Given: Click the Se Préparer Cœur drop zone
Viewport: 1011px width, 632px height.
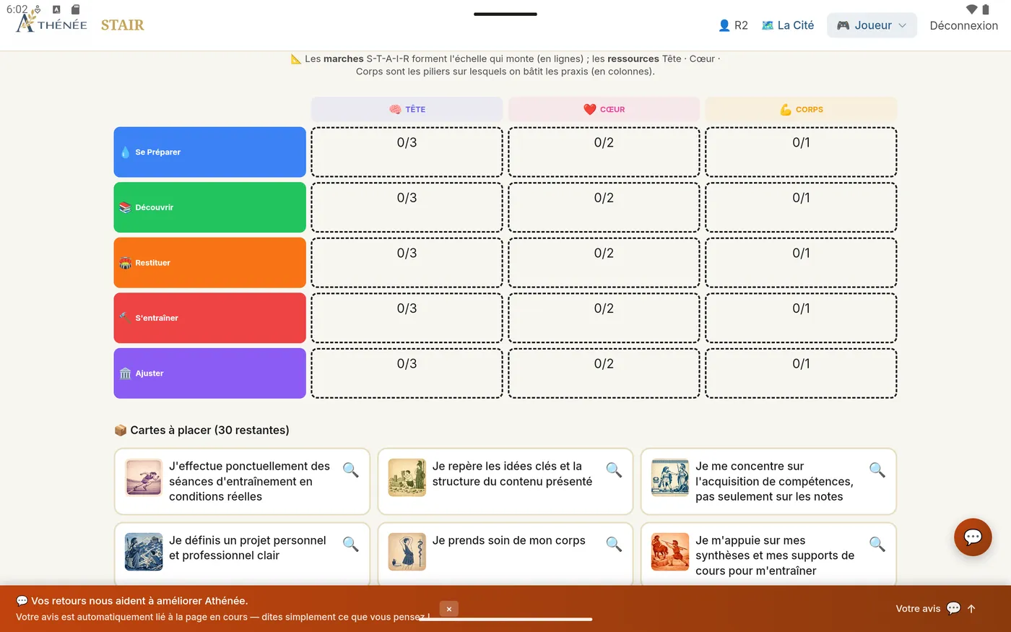Looking at the screenshot, I should pos(604,152).
